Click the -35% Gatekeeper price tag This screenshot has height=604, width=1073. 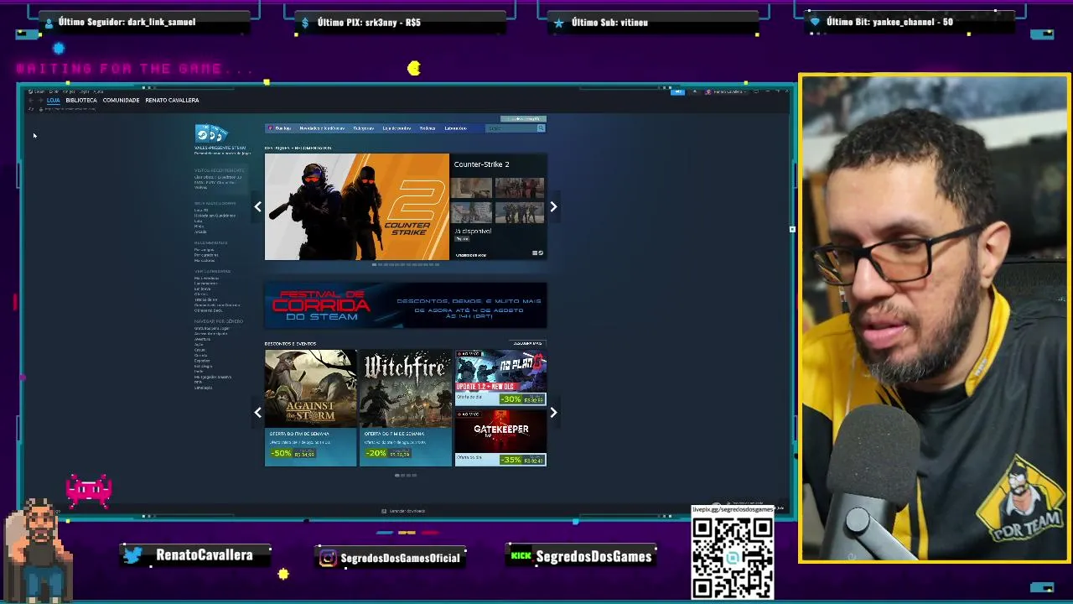coord(523,460)
